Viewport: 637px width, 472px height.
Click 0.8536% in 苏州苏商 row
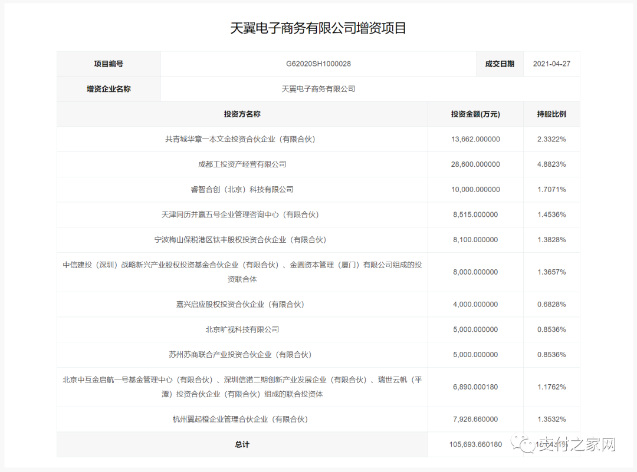point(551,355)
